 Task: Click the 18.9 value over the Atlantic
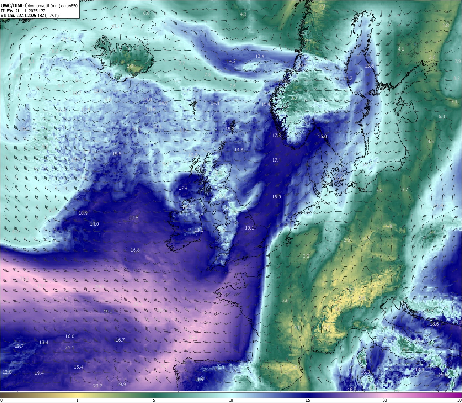click(x=83, y=213)
